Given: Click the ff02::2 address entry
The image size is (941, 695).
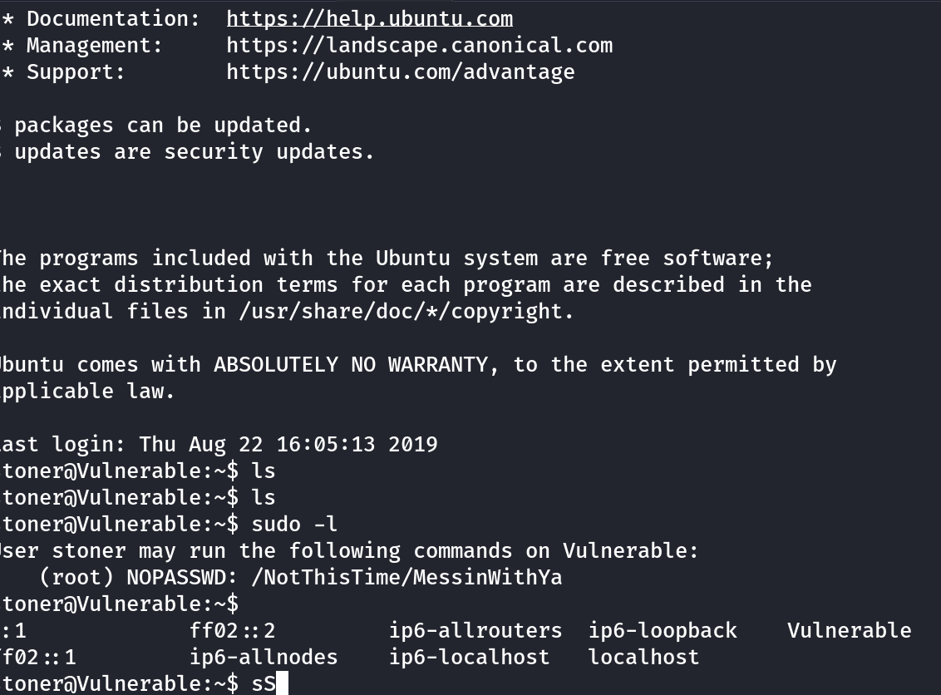Looking at the screenshot, I should click(232, 630).
